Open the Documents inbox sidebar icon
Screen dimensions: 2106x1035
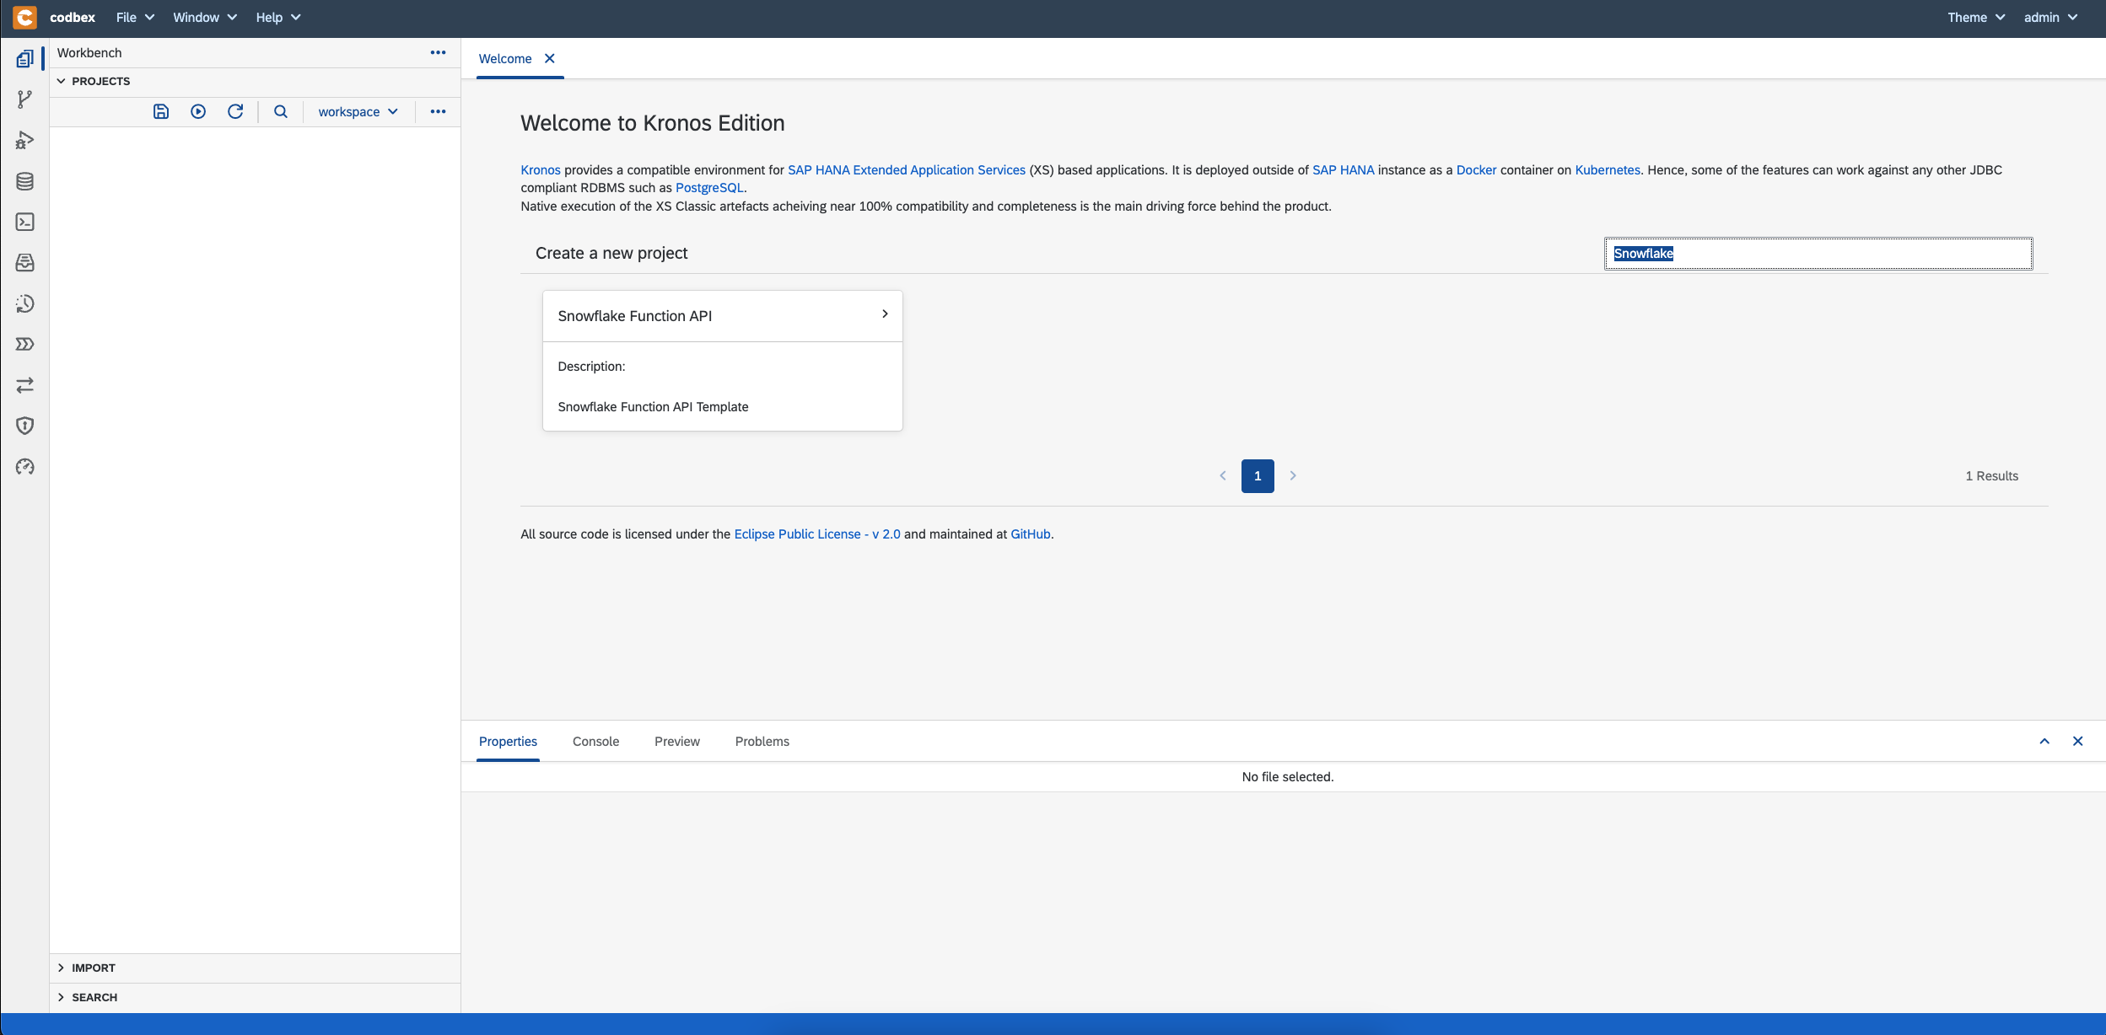point(25,263)
